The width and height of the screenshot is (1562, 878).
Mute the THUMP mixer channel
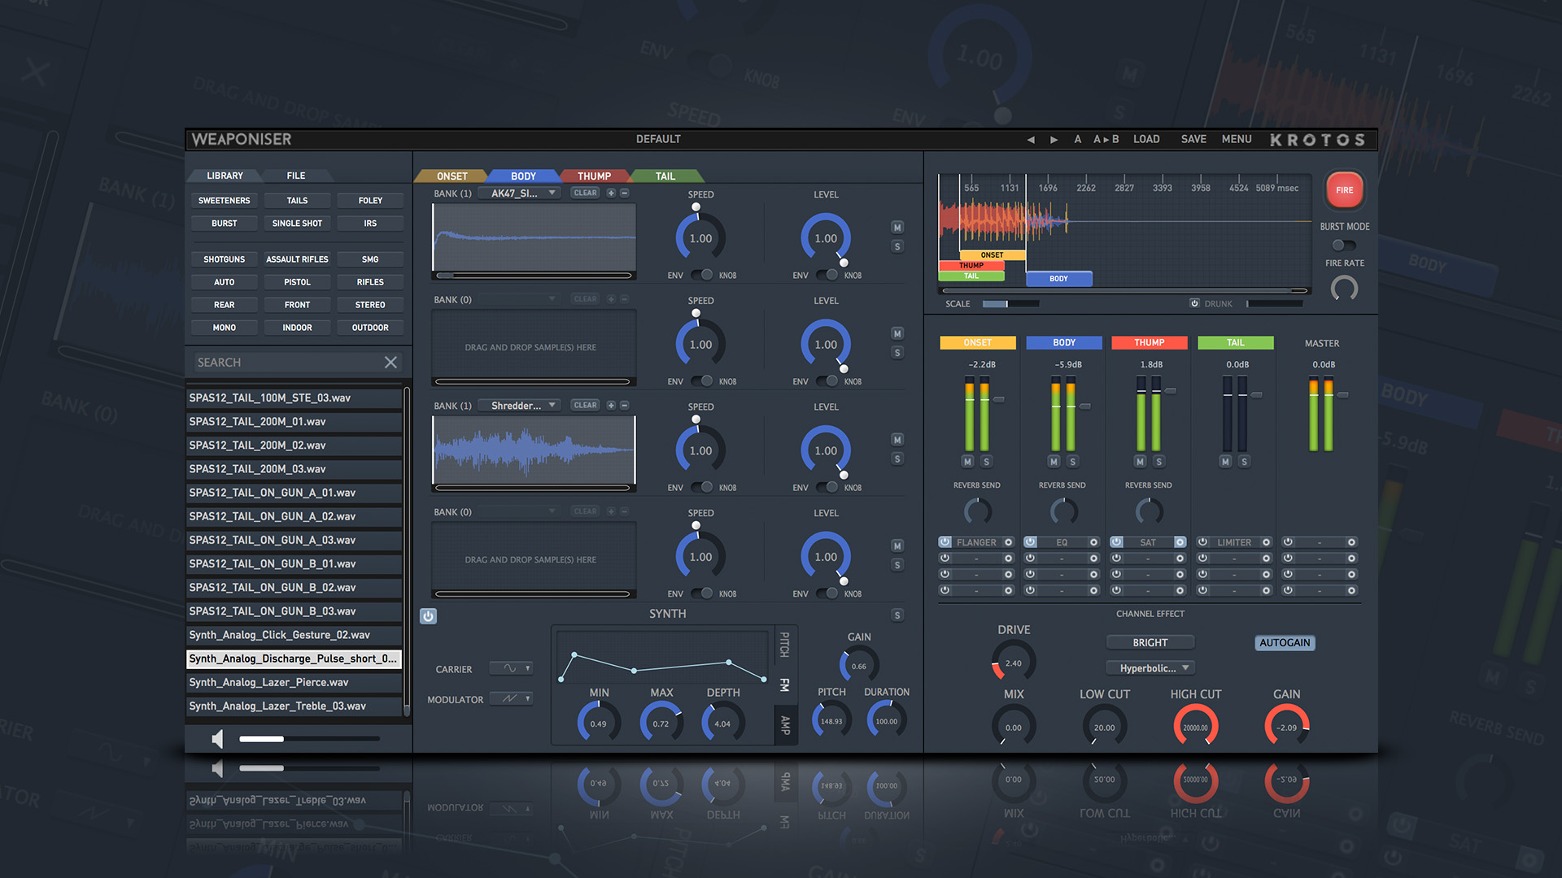[x=1140, y=462]
